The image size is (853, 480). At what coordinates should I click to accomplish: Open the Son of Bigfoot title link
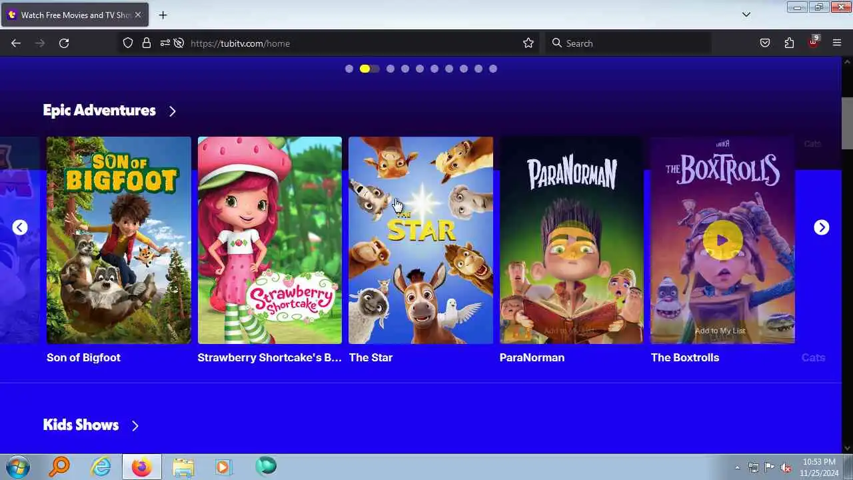pos(83,357)
